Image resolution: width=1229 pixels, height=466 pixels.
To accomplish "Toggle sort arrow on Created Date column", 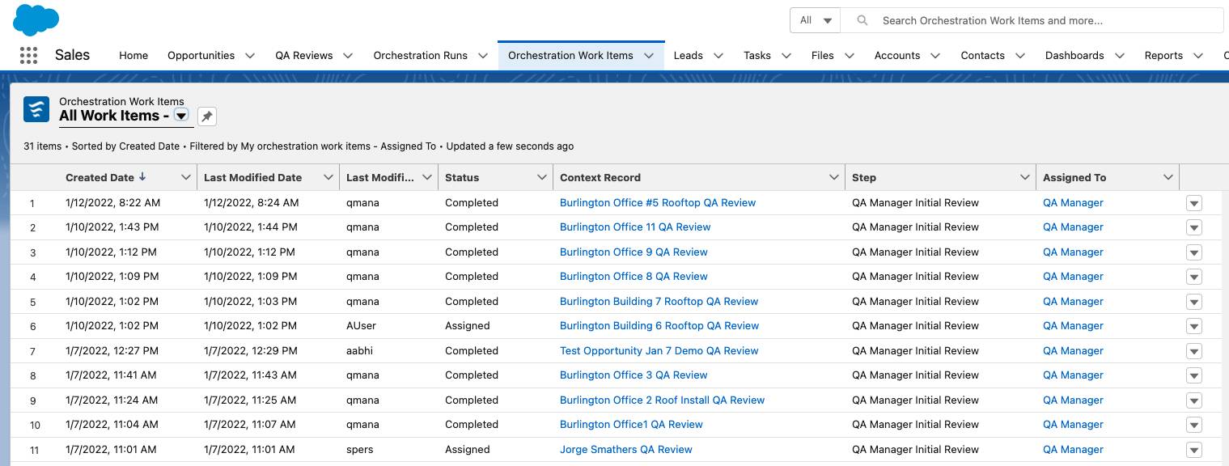I will click(143, 177).
